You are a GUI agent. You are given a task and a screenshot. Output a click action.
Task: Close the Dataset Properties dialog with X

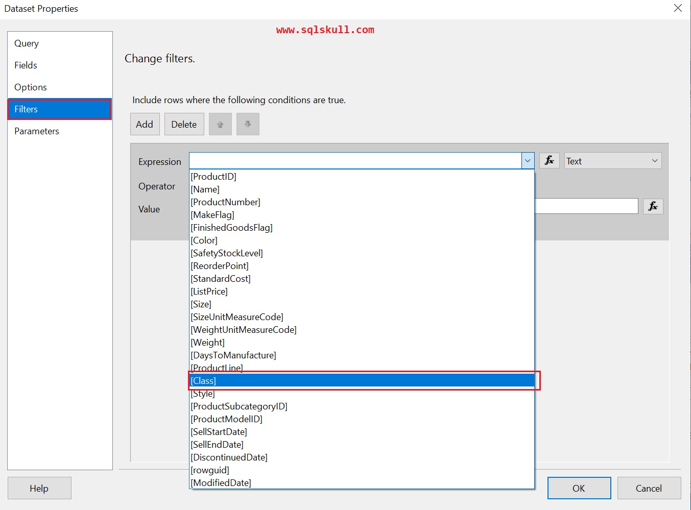678,8
